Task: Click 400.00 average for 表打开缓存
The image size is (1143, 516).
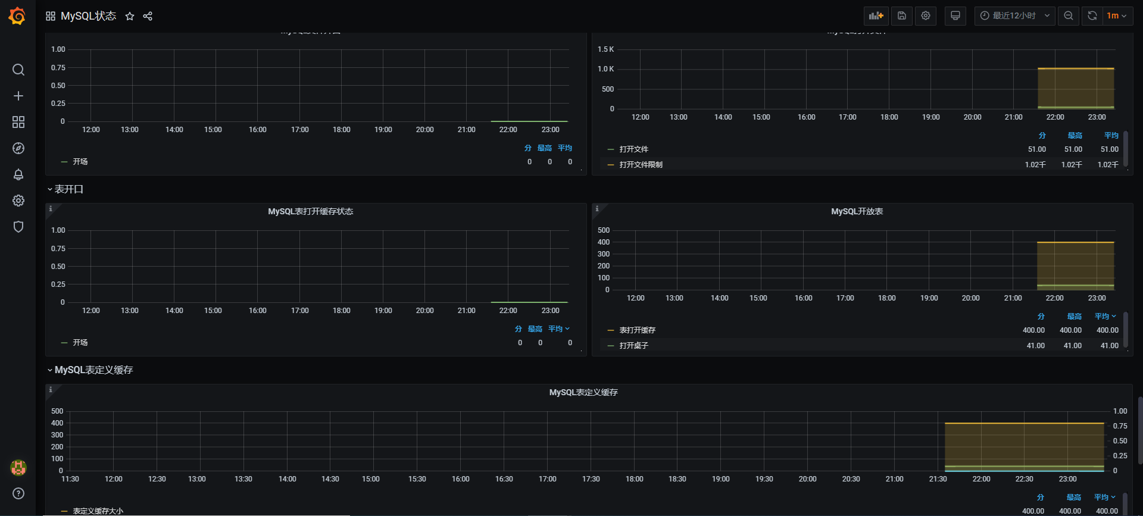Action: pos(1107,330)
